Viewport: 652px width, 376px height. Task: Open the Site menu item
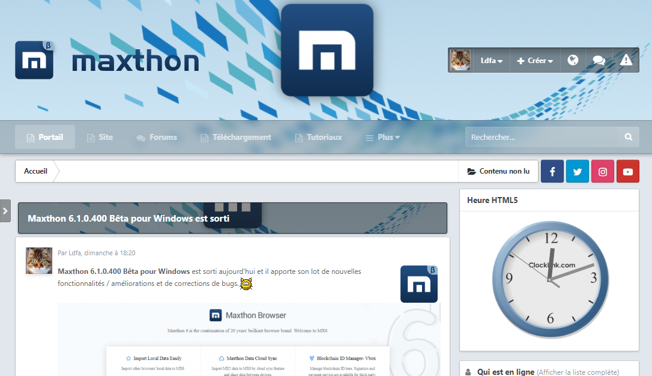[x=100, y=138]
